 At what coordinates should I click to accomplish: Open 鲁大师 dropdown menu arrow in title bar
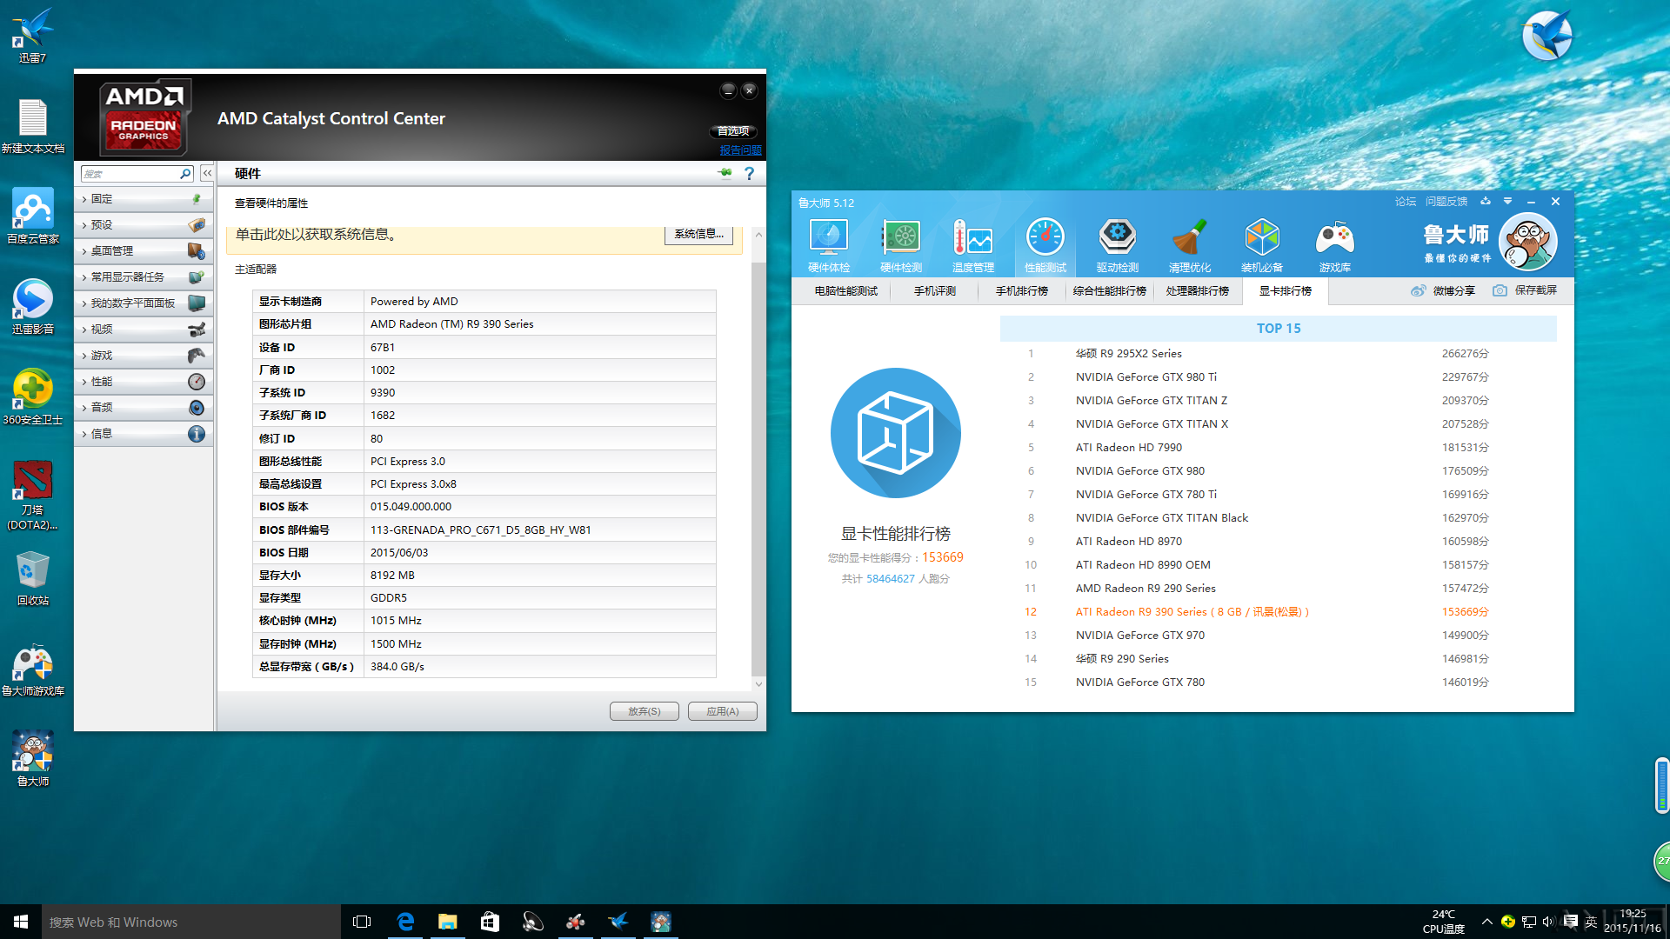(1507, 202)
